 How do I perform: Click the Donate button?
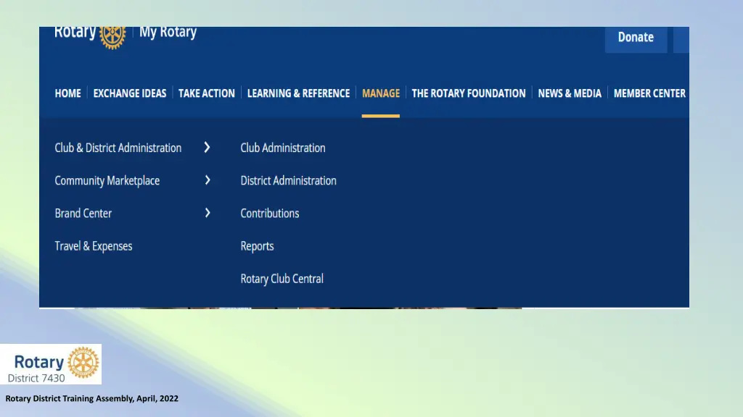coord(636,40)
